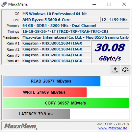Select the WRITE 24609 MByte/s bar

[x=45, y=92]
